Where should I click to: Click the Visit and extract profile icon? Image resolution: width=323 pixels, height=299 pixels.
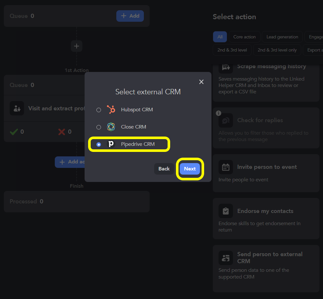[17, 108]
